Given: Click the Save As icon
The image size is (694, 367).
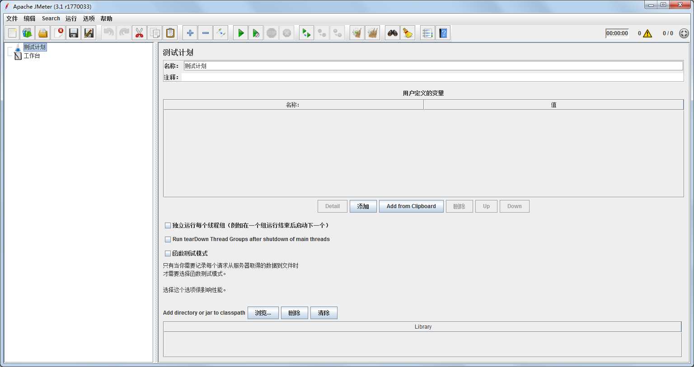Looking at the screenshot, I should 89,33.
